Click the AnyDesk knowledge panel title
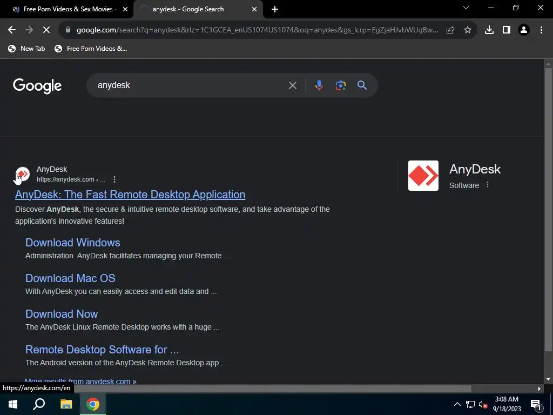This screenshot has width=553, height=415. (x=475, y=169)
